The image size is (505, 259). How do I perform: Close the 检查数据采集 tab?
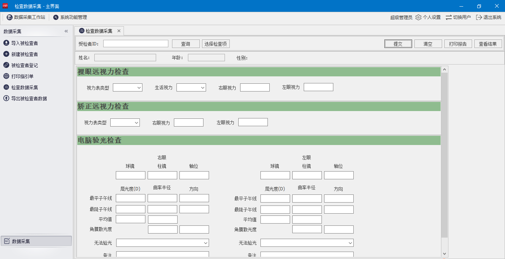(119, 31)
